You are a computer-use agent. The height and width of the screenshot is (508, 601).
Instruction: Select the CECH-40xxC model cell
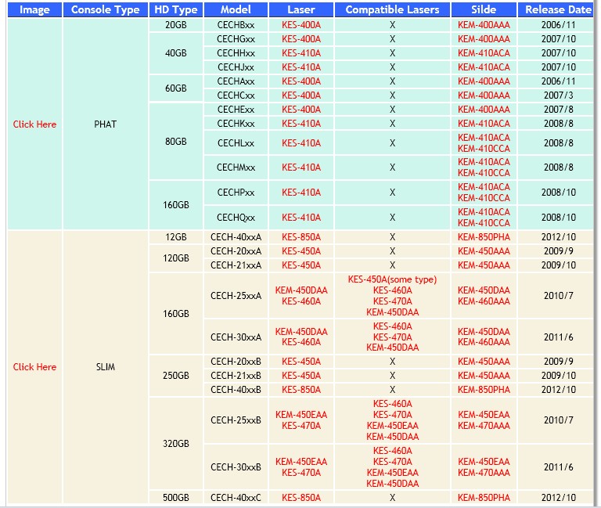236,498
